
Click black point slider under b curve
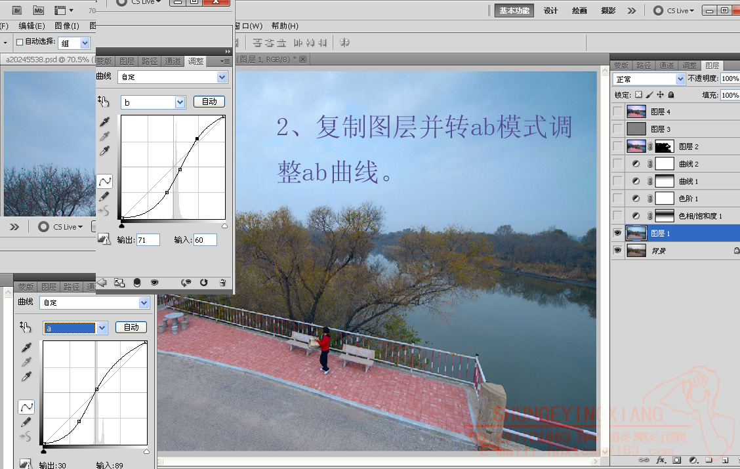coord(122,226)
